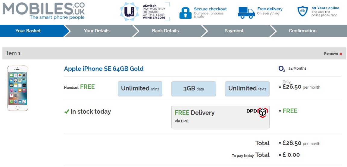Open the Apple iPhone SE 64GB Gold link
This screenshot has width=347, height=167.
[x=104, y=69]
